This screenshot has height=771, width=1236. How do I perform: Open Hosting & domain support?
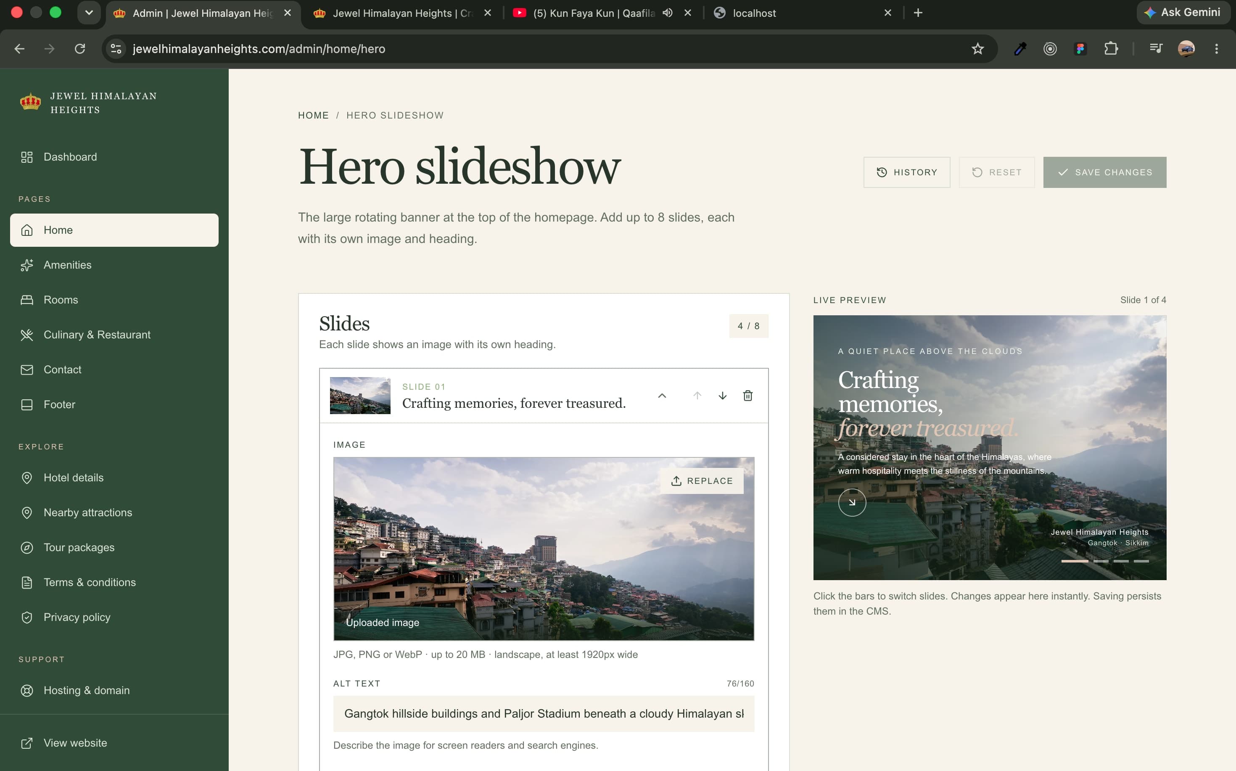114,690
